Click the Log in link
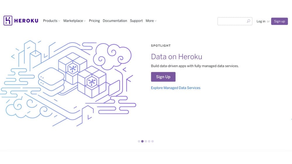The width and height of the screenshot is (292, 164). (x=261, y=21)
